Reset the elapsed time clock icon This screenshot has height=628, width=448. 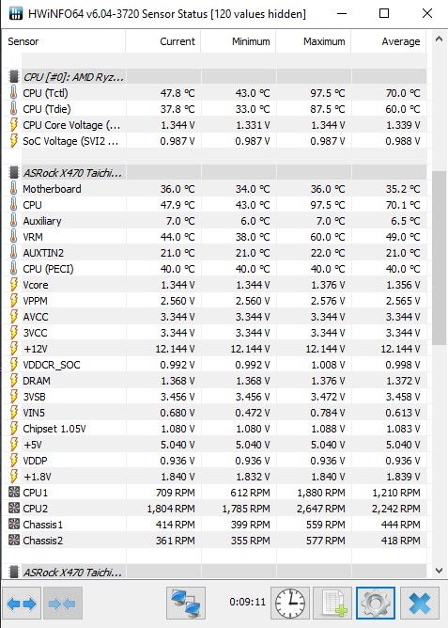pyautogui.click(x=290, y=604)
